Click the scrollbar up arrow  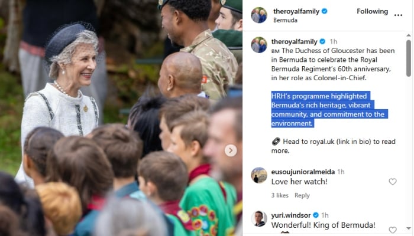click(x=409, y=35)
